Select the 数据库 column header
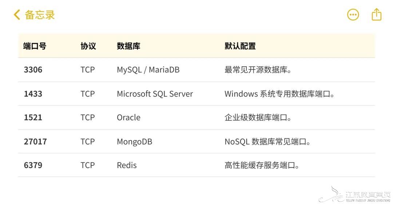The image size is (393, 204). coord(128,46)
